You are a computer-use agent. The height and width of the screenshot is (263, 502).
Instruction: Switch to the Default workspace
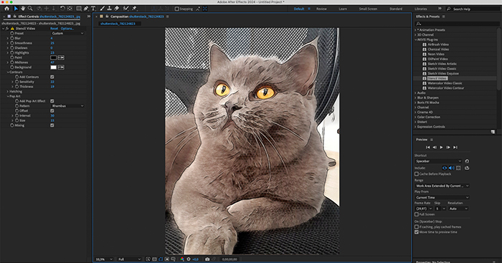point(299,9)
